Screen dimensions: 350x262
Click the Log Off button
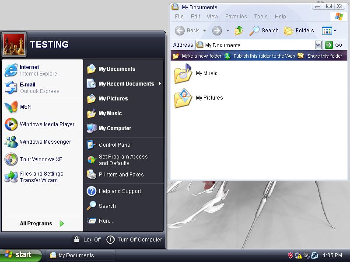point(87,239)
